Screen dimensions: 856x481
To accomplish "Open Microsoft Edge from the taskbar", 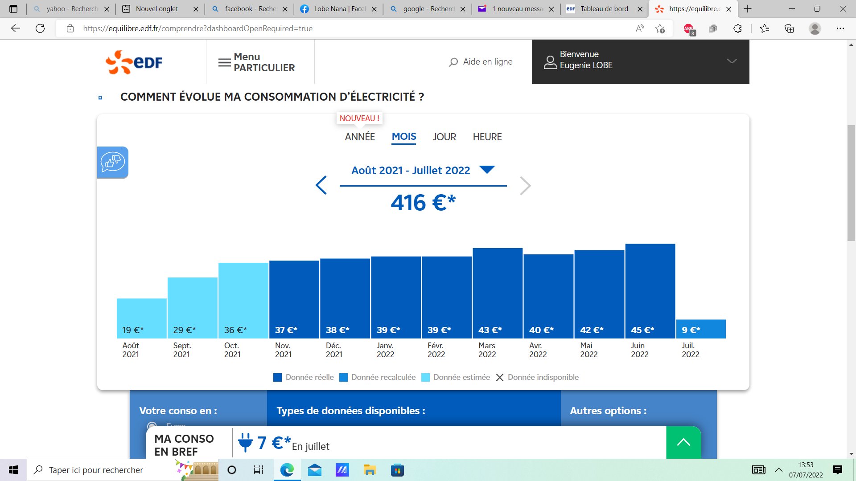I will [287, 470].
